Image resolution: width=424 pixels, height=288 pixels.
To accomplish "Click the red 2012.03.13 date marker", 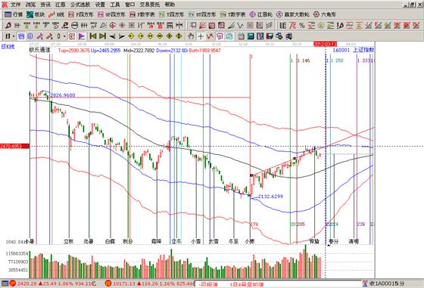I will 325,44.
